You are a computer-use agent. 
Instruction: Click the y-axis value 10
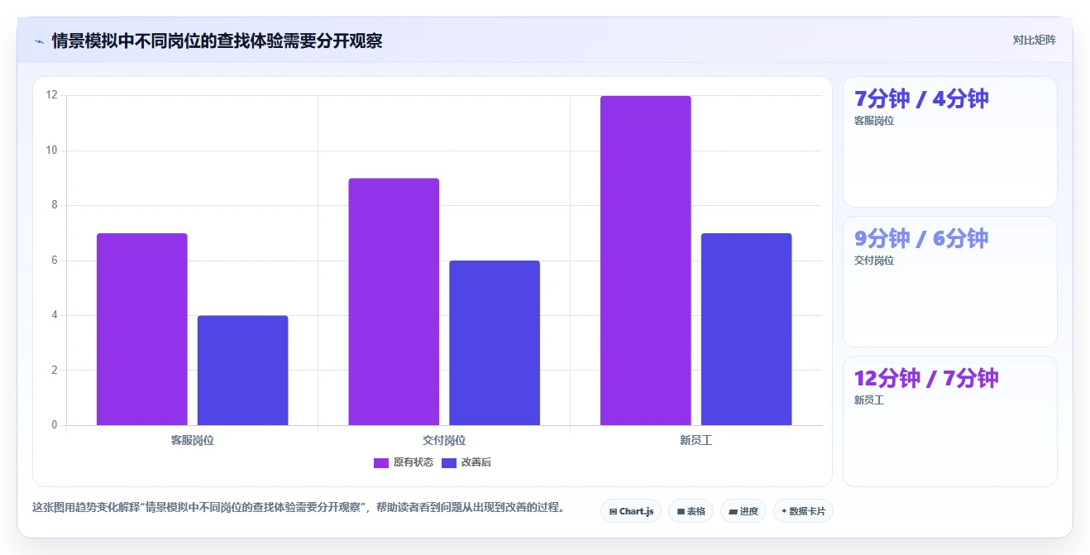(x=52, y=151)
